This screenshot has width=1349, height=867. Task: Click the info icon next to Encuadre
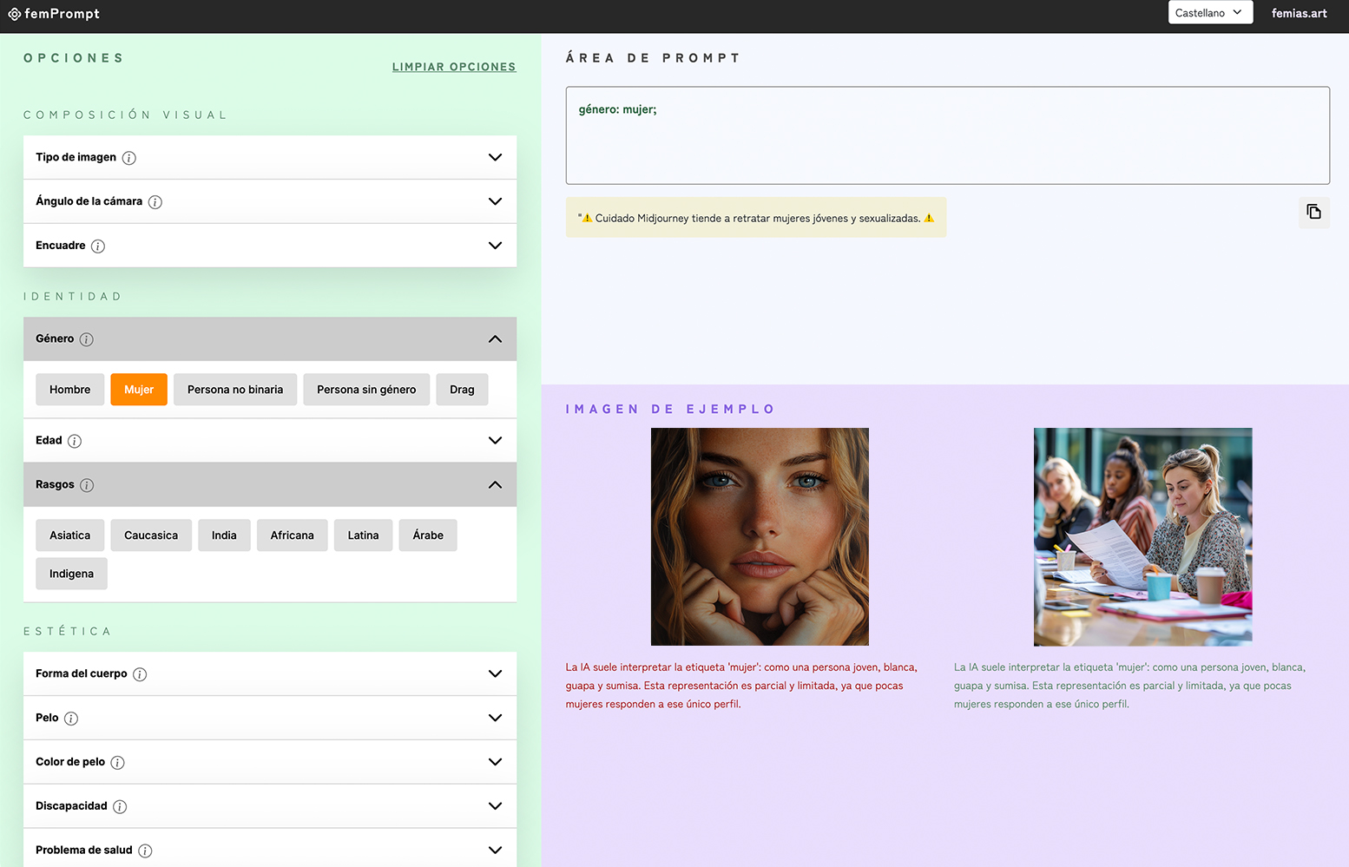[x=98, y=246]
